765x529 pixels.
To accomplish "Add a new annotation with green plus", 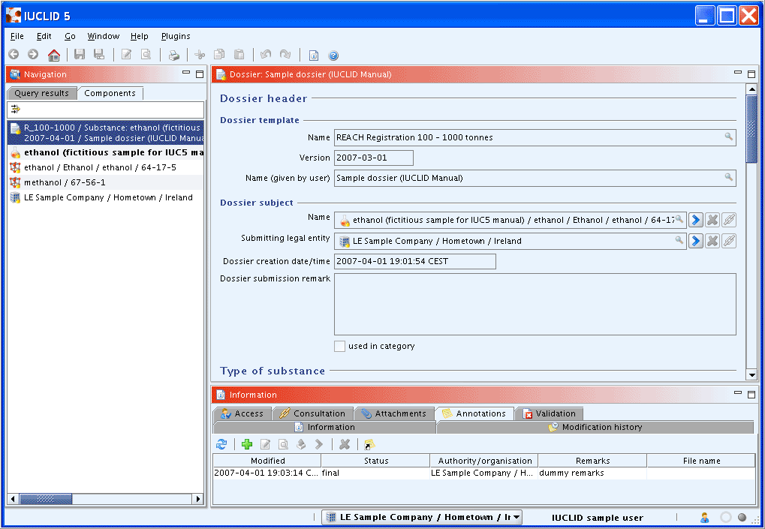I will click(x=247, y=444).
